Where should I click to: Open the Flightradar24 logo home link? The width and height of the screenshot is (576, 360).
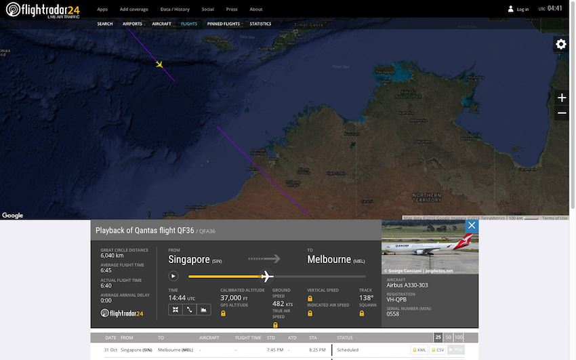point(43,9)
